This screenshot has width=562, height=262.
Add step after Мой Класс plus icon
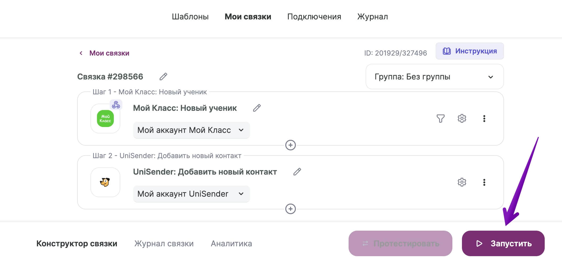click(291, 145)
